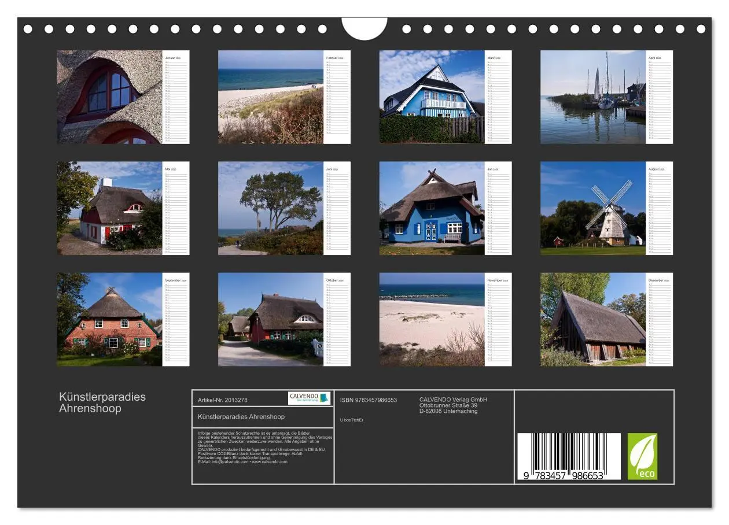The height and width of the screenshot is (525, 729).
Task: Click the 'D-82008 Unterhaching' line
Action: click(448, 411)
